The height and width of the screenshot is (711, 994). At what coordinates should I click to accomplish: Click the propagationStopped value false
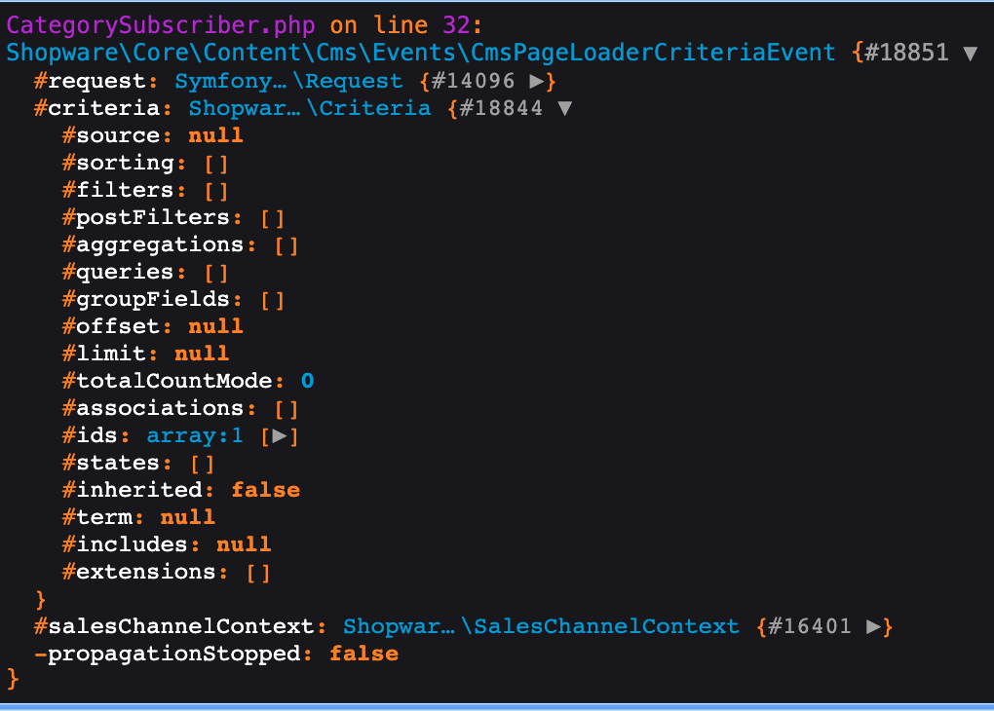(x=363, y=654)
